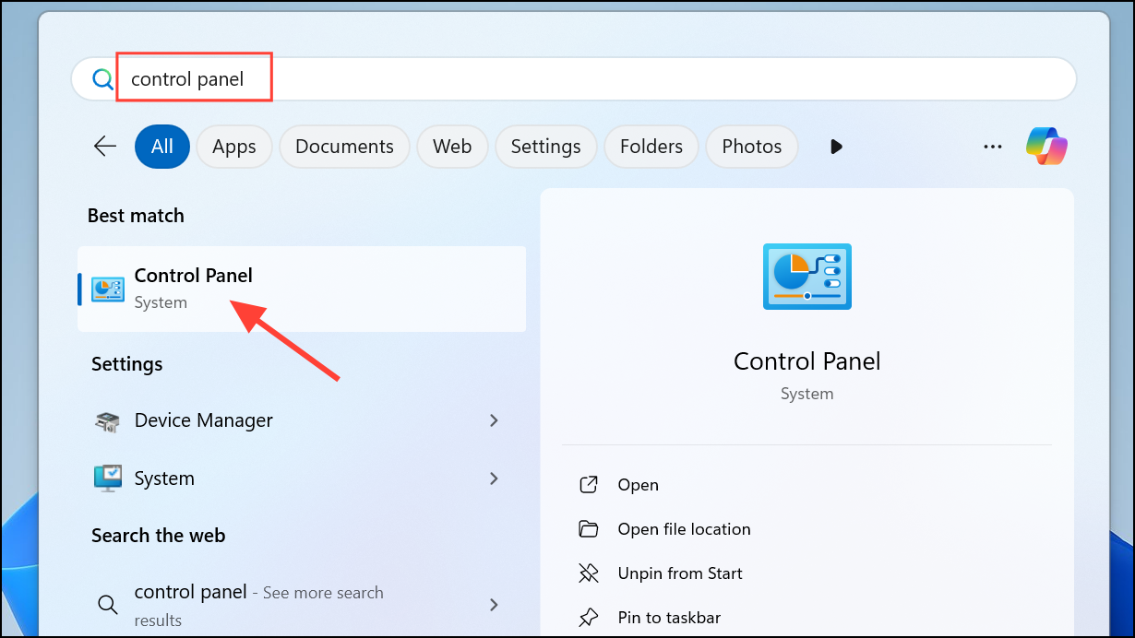
Task: Expand web search result chevron
Action: pyautogui.click(x=494, y=605)
